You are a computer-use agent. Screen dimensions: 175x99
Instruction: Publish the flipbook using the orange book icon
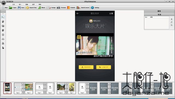tap(68, 8)
